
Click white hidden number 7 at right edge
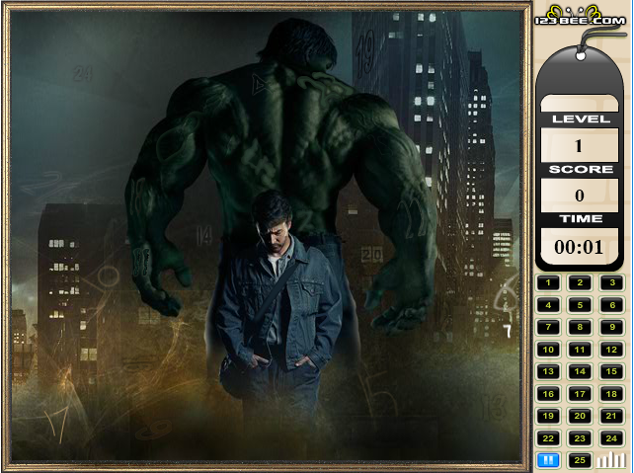click(508, 332)
